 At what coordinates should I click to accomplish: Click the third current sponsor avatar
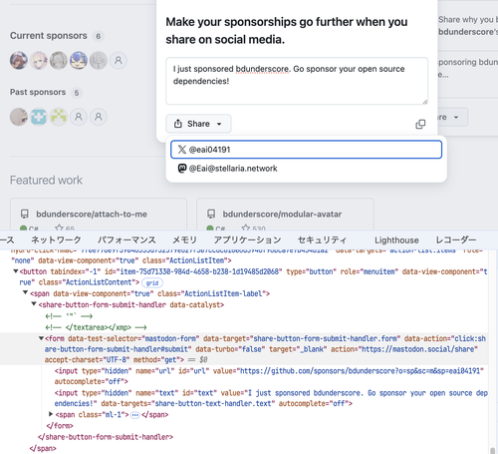(x=59, y=61)
